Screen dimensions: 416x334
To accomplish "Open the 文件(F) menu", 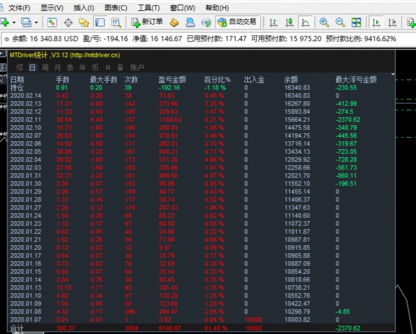I will pyautogui.click(x=19, y=8).
